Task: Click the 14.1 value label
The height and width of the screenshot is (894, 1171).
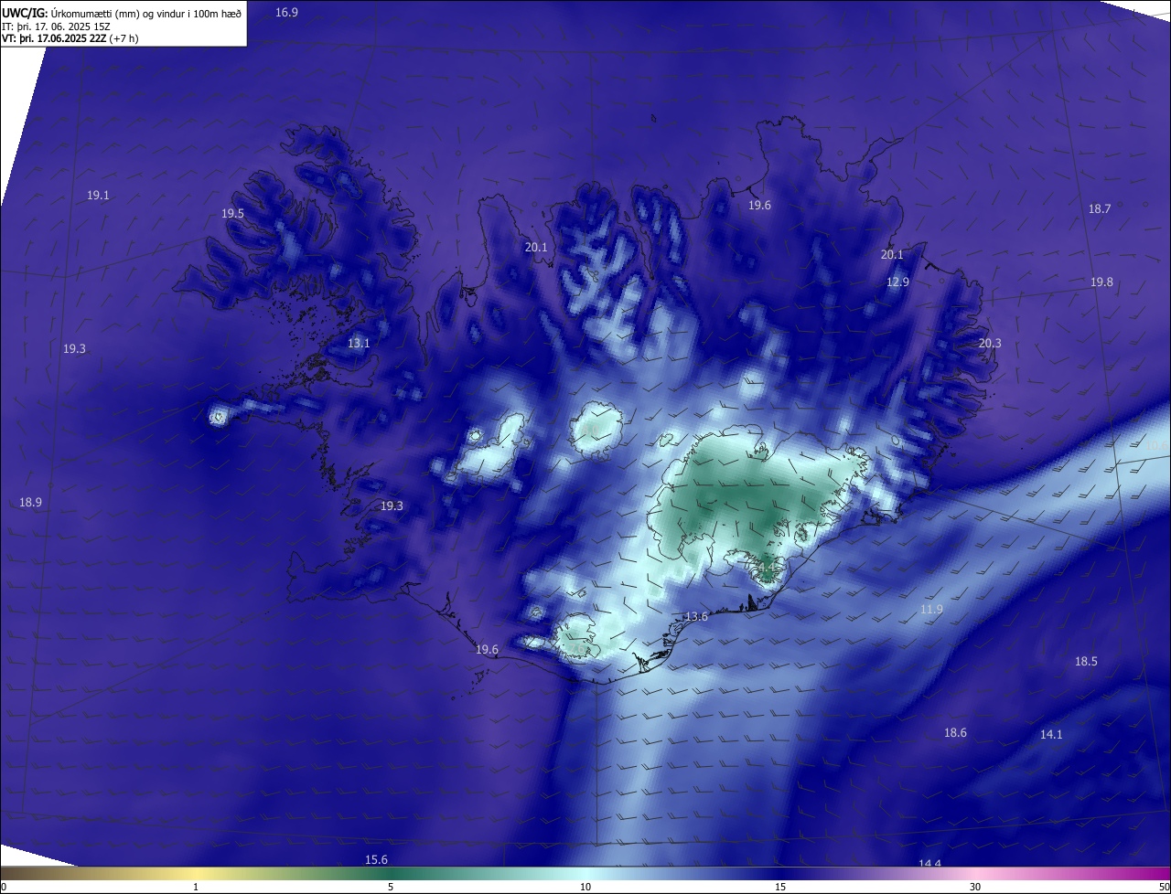Action: [1051, 734]
